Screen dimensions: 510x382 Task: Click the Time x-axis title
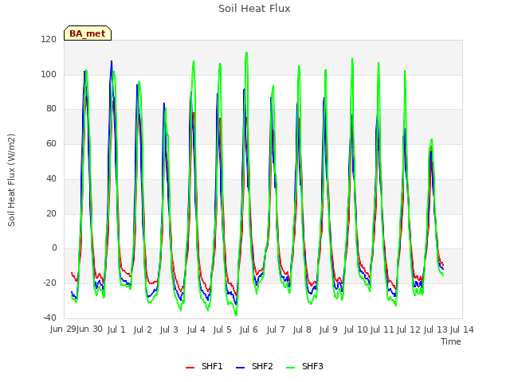[x=451, y=341]
